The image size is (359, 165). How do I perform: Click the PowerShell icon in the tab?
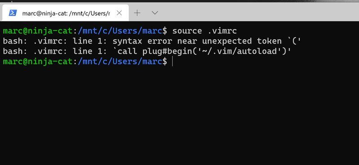(x=13, y=13)
